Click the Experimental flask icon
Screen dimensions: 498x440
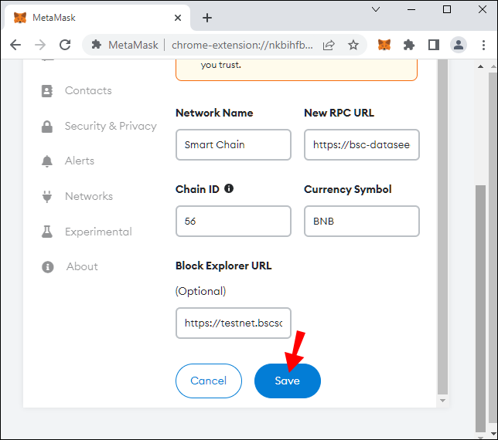[x=47, y=232]
